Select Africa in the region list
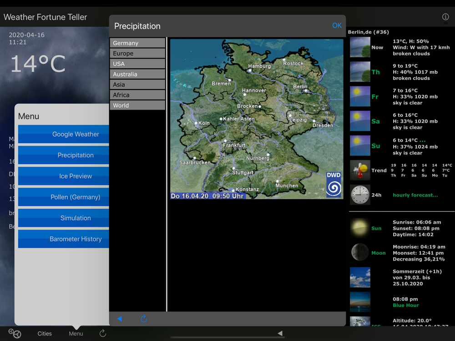 137,95
